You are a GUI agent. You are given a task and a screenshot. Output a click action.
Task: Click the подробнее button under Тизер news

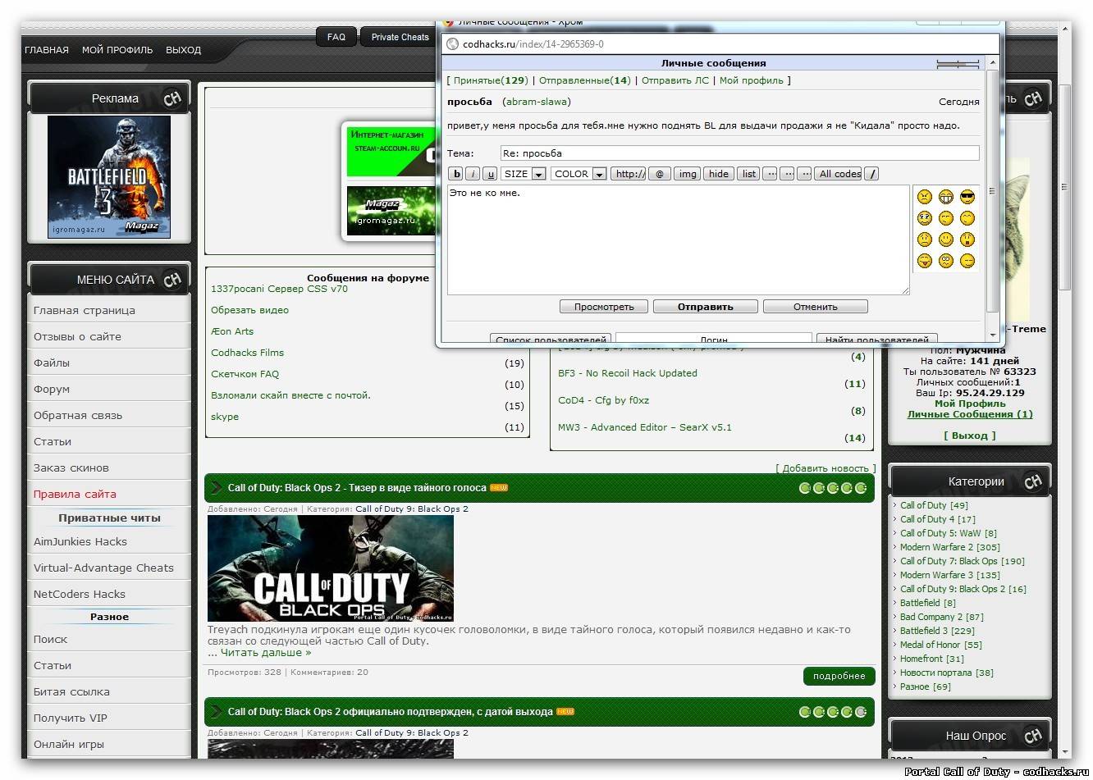click(x=839, y=676)
